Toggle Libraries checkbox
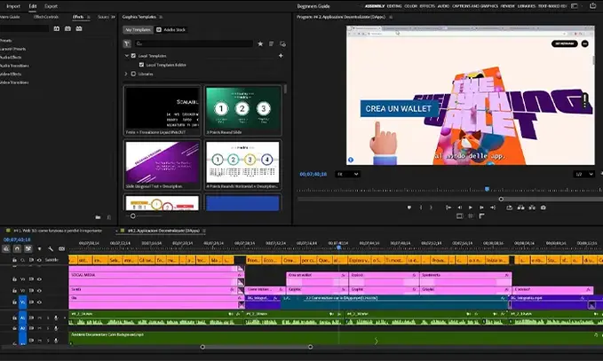603x361 pixels. pyautogui.click(x=133, y=74)
